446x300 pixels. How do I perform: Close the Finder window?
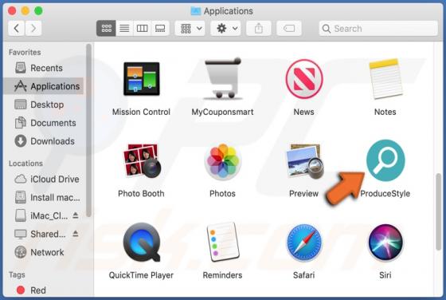pyautogui.click(x=12, y=11)
